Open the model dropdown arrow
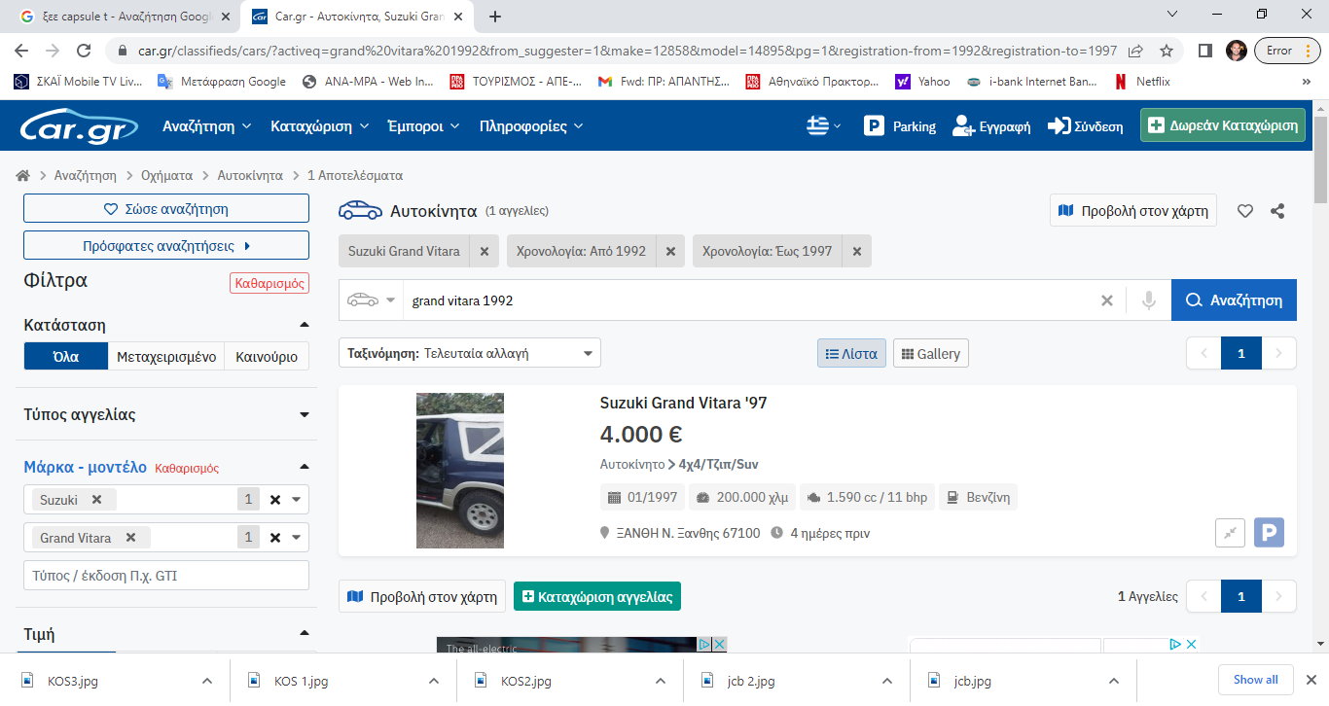 [x=297, y=538]
